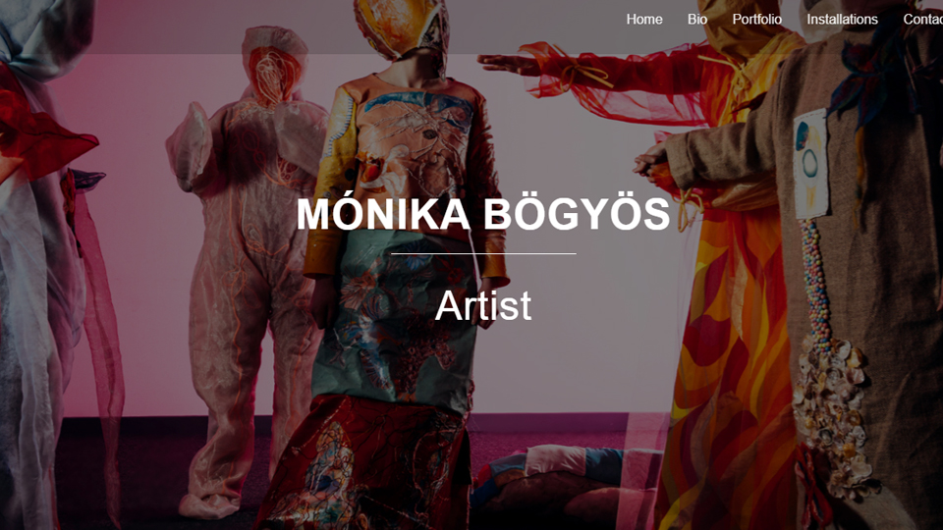943x530 pixels.
Task: Click the colorful beaded strand on coat
Action: (815, 283)
